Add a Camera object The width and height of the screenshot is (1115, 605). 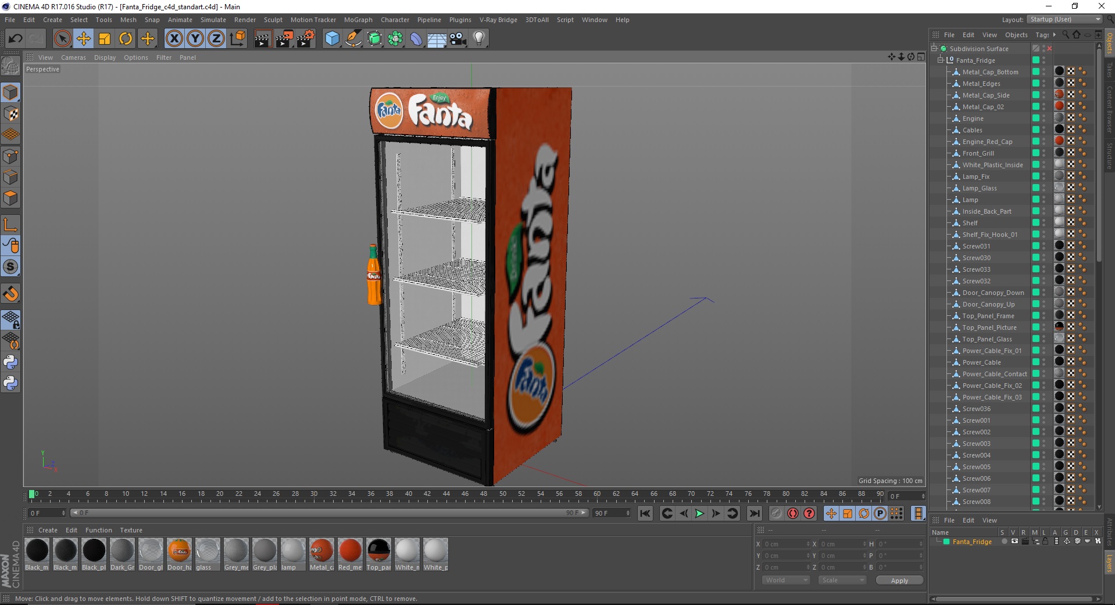[458, 39]
